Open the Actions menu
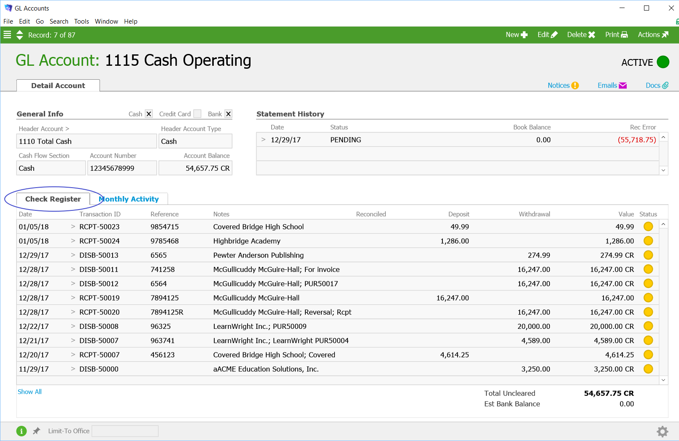Screen dimensions: 679x441 pyautogui.click(x=653, y=35)
